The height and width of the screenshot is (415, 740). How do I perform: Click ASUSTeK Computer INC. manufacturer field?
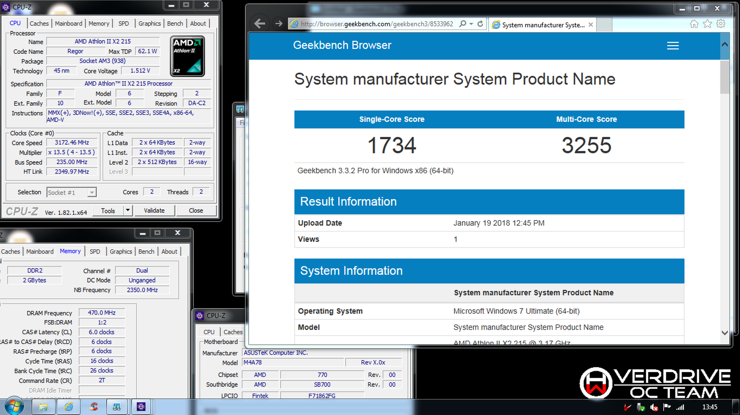[322, 353]
